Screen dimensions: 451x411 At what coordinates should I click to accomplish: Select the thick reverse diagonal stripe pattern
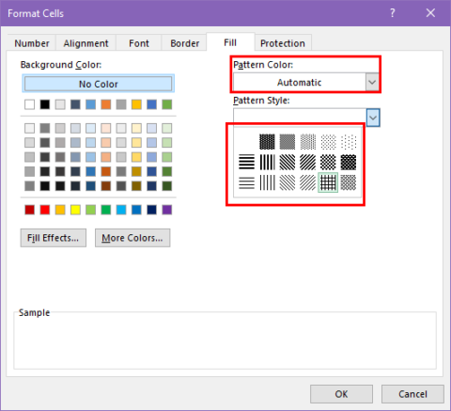click(x=288, y=162)
